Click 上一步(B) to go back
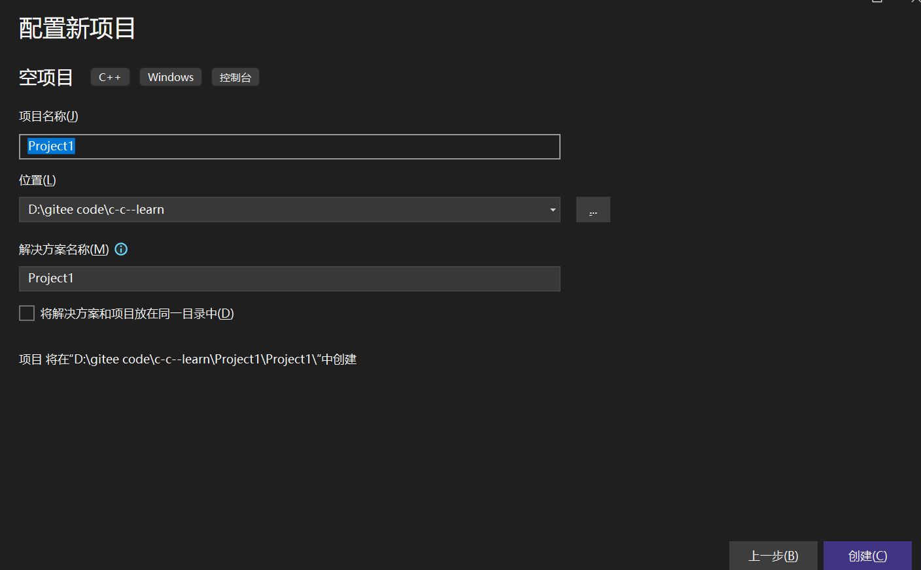The height and width of the screenshot is (570, 921). pyautogui.click(x=773, y=556)
